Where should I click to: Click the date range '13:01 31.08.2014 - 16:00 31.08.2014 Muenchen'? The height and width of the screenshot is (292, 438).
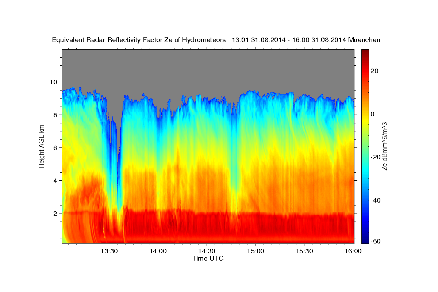306,40
